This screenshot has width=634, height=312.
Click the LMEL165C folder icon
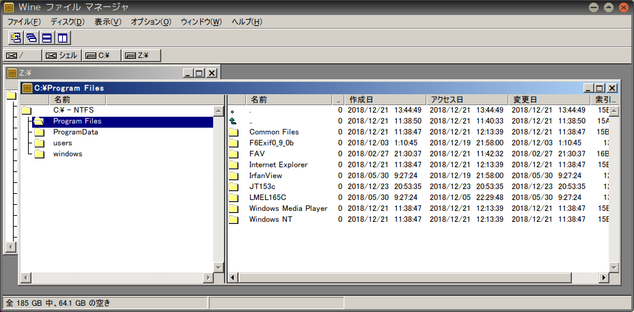234,197
